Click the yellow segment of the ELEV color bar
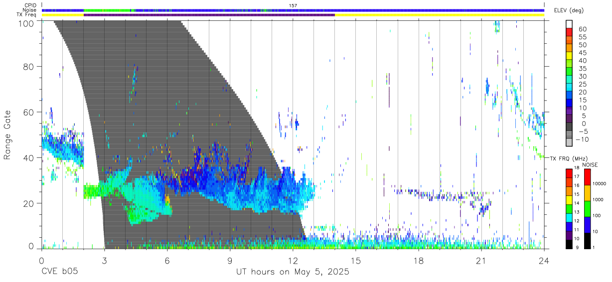The image size is (612, 282). [x=569, y=56]
